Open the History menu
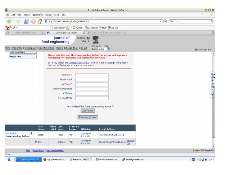Viewport: 226px width, 175px height. pyautogui.click(x=27, y=15)
